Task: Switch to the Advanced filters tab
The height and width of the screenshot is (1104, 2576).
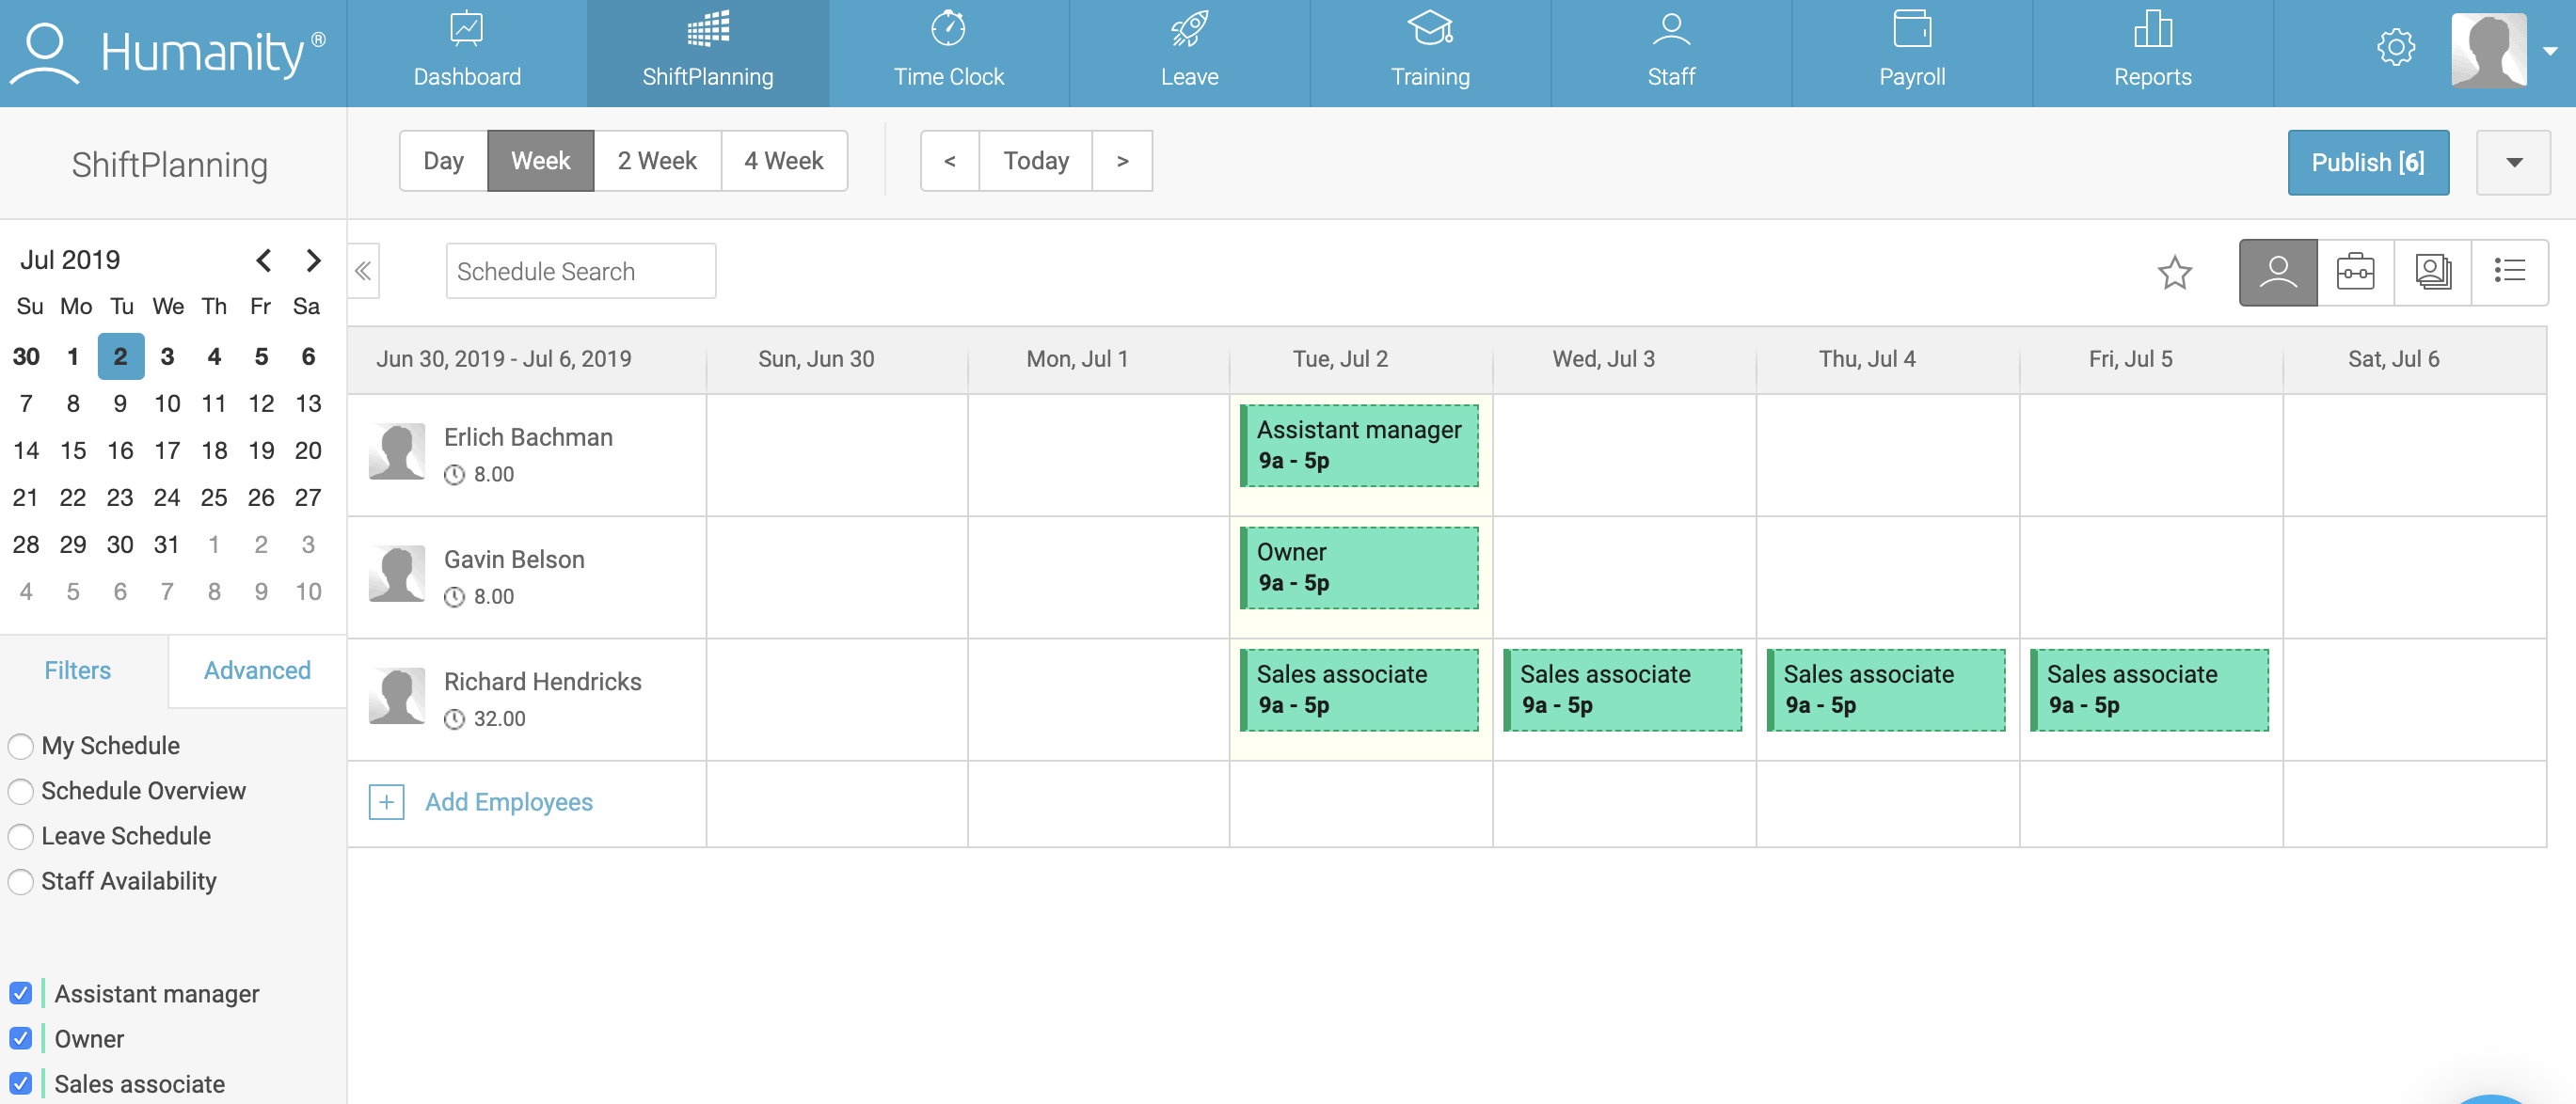Action: coord(257,670)
